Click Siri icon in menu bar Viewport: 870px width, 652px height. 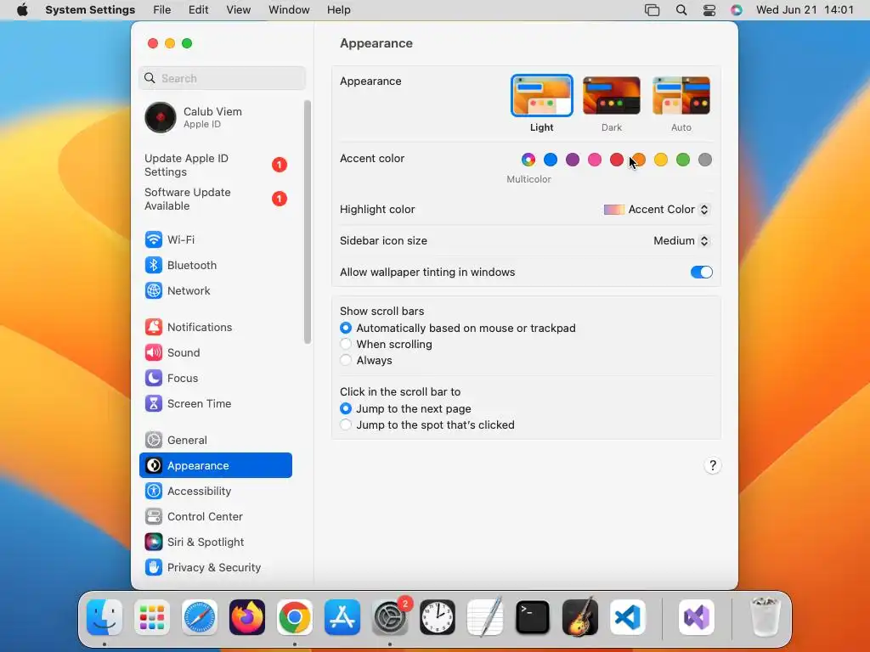pos(737,10)
